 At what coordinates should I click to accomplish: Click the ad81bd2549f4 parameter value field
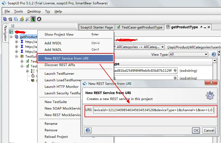145,70
